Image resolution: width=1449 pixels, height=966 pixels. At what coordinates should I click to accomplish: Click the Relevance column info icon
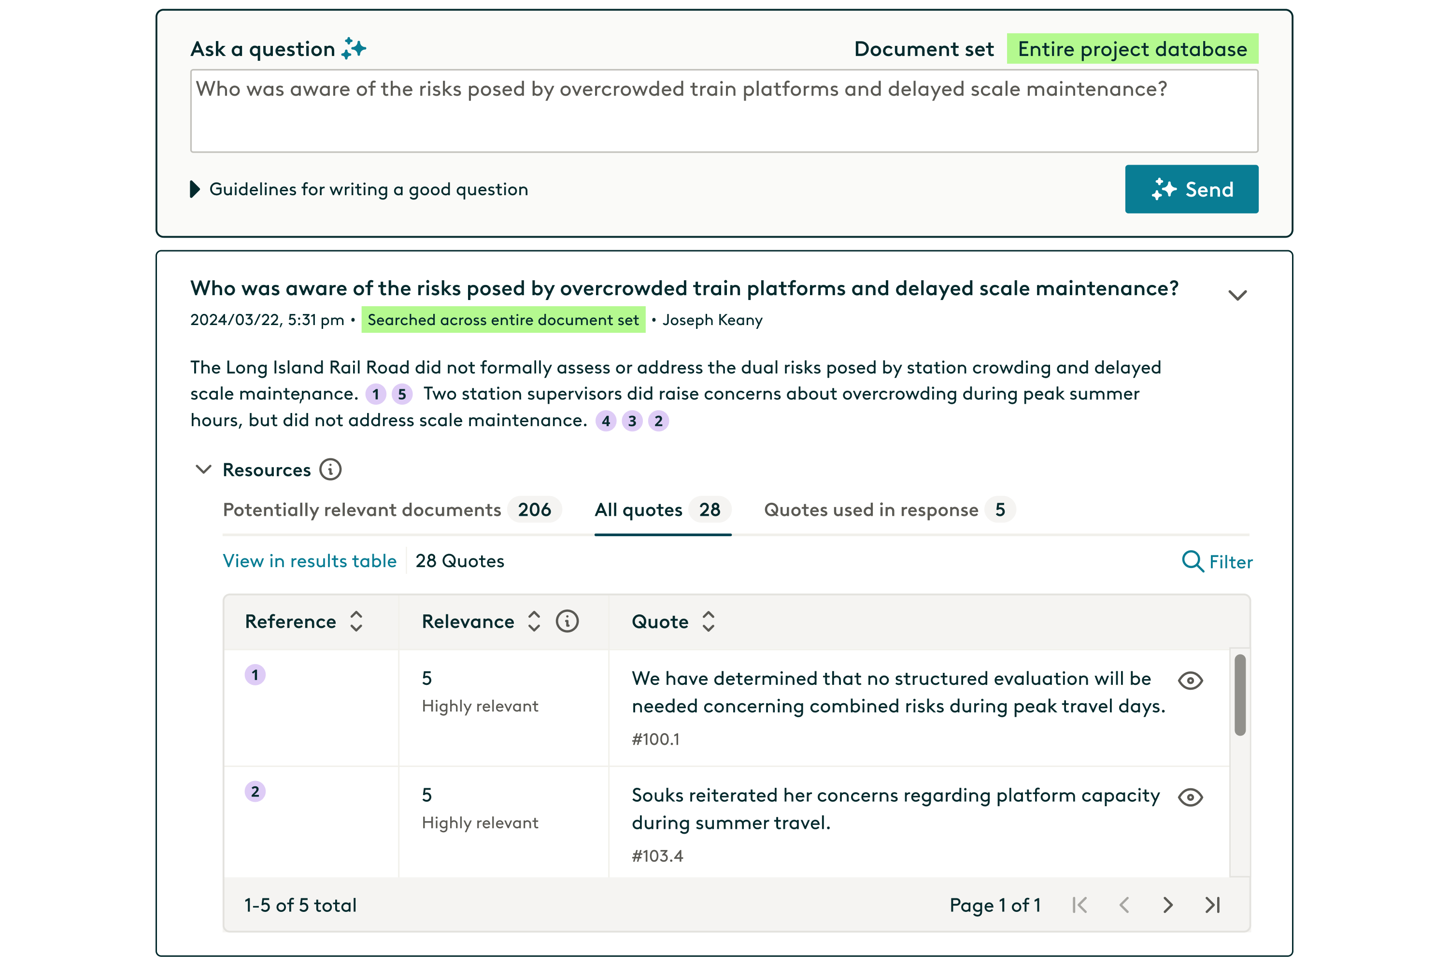coord(567,621)
